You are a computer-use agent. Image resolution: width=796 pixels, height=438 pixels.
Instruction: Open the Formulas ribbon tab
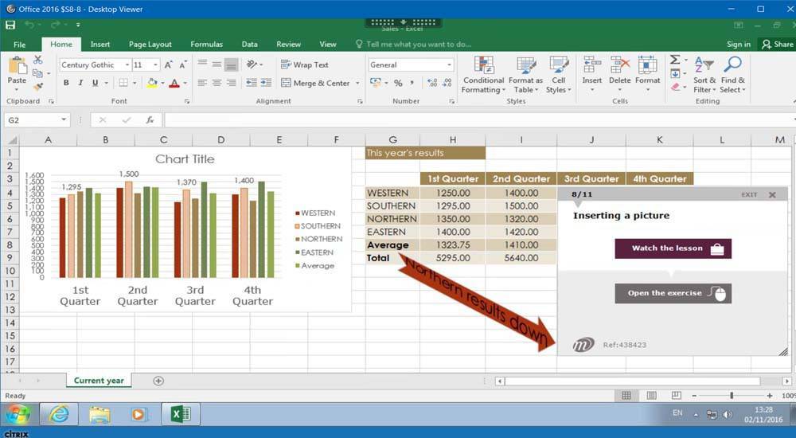coord(206,45)
